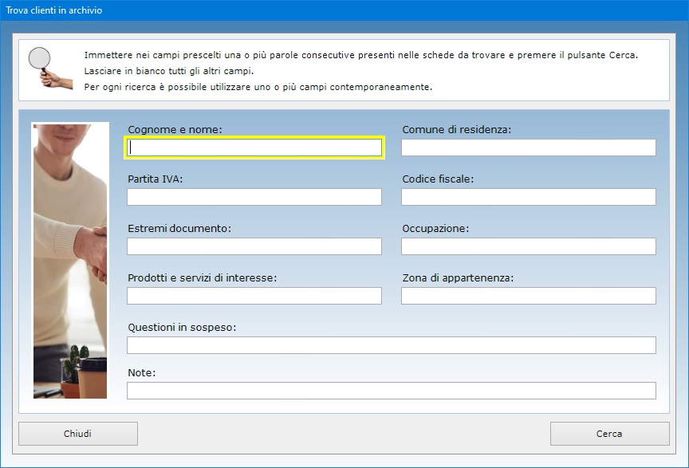689x468 pixels.
Task: Select the Comune di residenza text box
Action: point(528,147)
